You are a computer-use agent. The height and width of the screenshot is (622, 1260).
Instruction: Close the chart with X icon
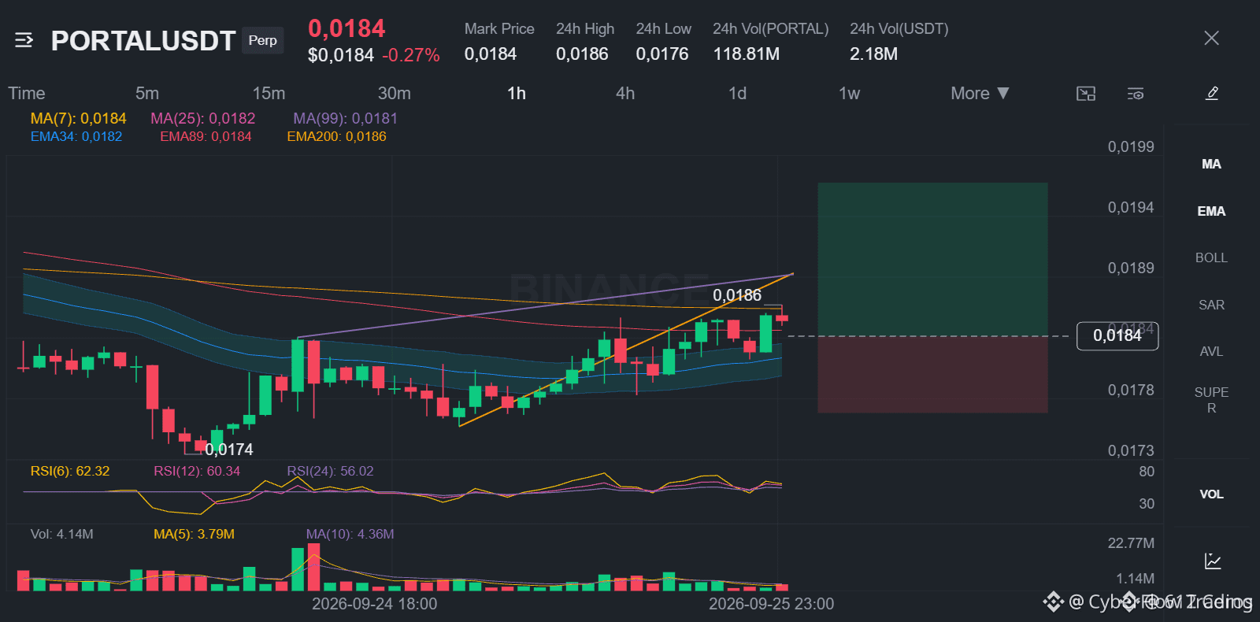(1211, 38)
